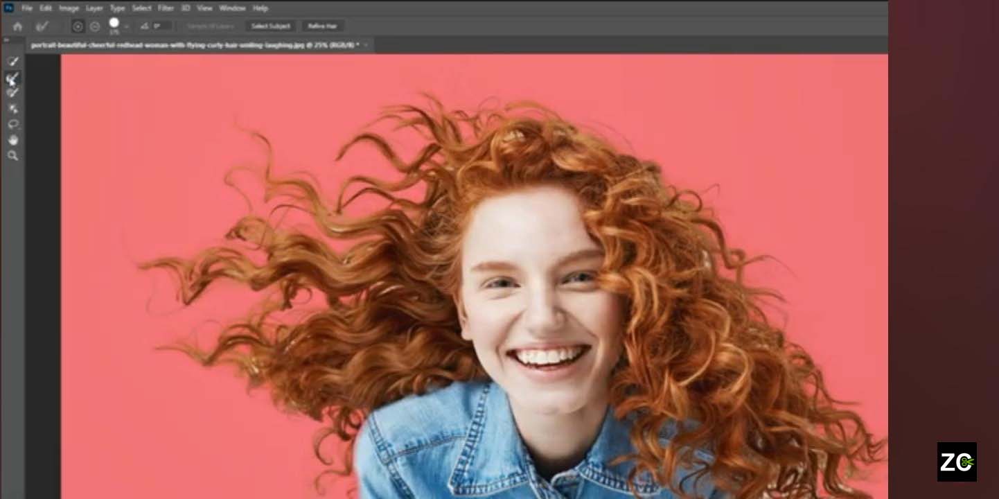This screenshot has height=499, width=999.
Task: Click the brush size preview circle
Action: point(114,24)
